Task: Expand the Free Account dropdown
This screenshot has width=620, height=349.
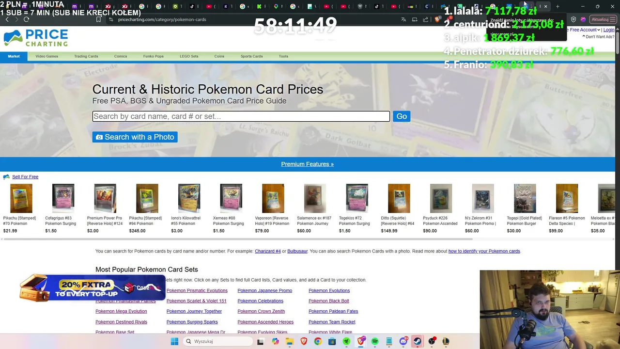Action: tap(585, 30)
